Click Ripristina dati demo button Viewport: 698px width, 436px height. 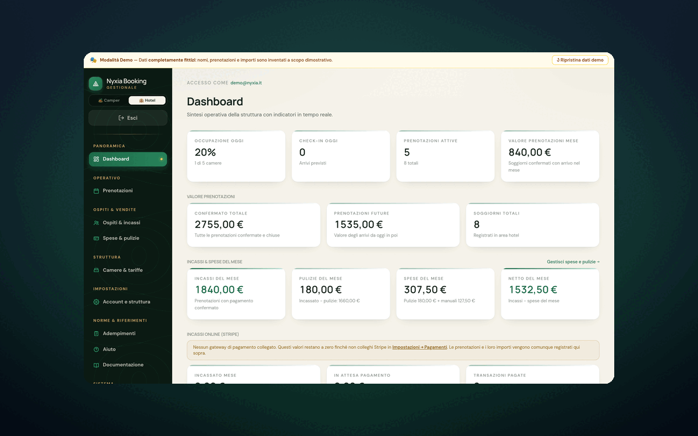tap(580, 60)
